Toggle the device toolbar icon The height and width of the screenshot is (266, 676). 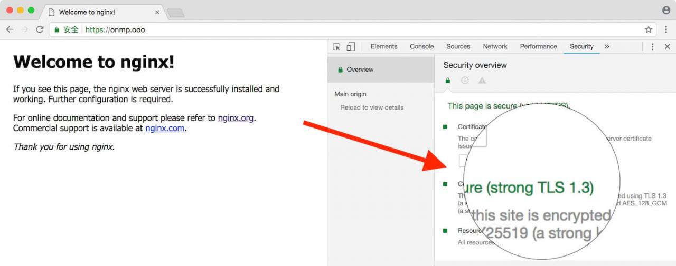(351, 46)
